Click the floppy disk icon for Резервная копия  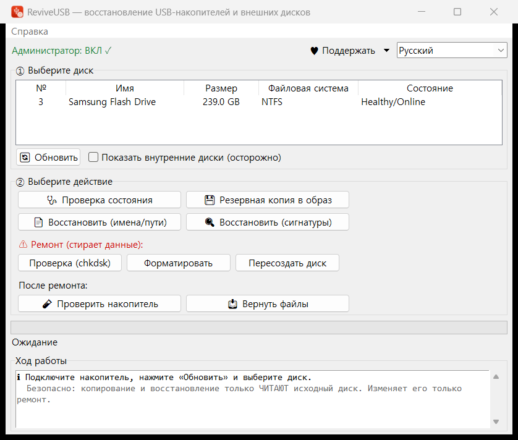pyautogui.click(x=210, y=200)
